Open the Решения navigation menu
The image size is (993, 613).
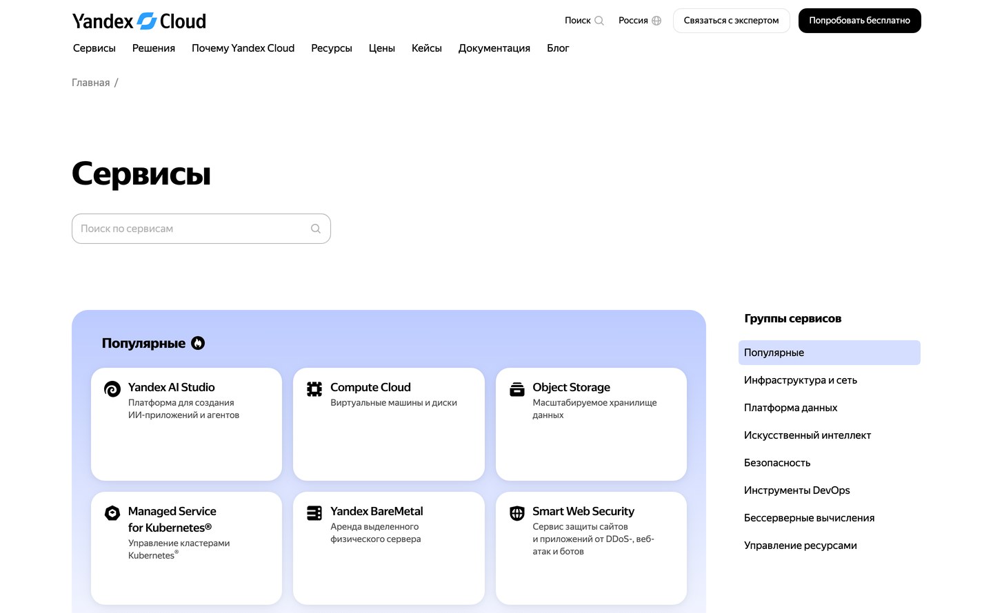pyautogui.click(x=154, y=48)
